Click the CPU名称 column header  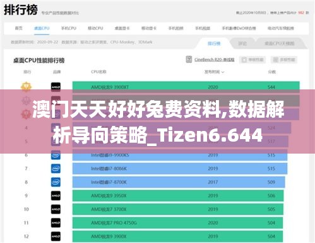(x=98, y=72)
